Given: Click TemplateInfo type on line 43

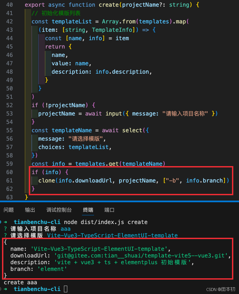Looking at the screenshot, I should 112,30.
